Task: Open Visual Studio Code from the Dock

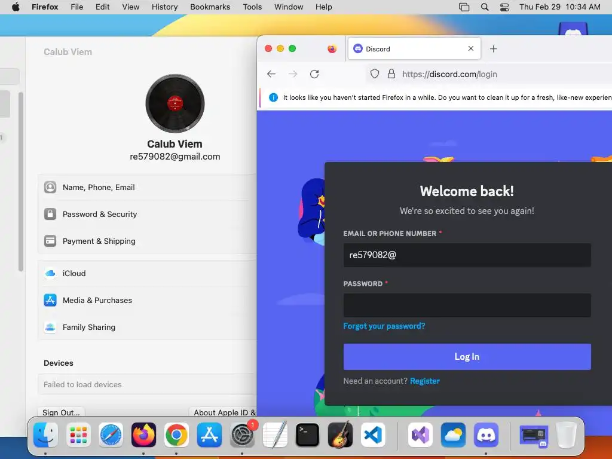Action: pyautogui.click(x=373, y=435)
